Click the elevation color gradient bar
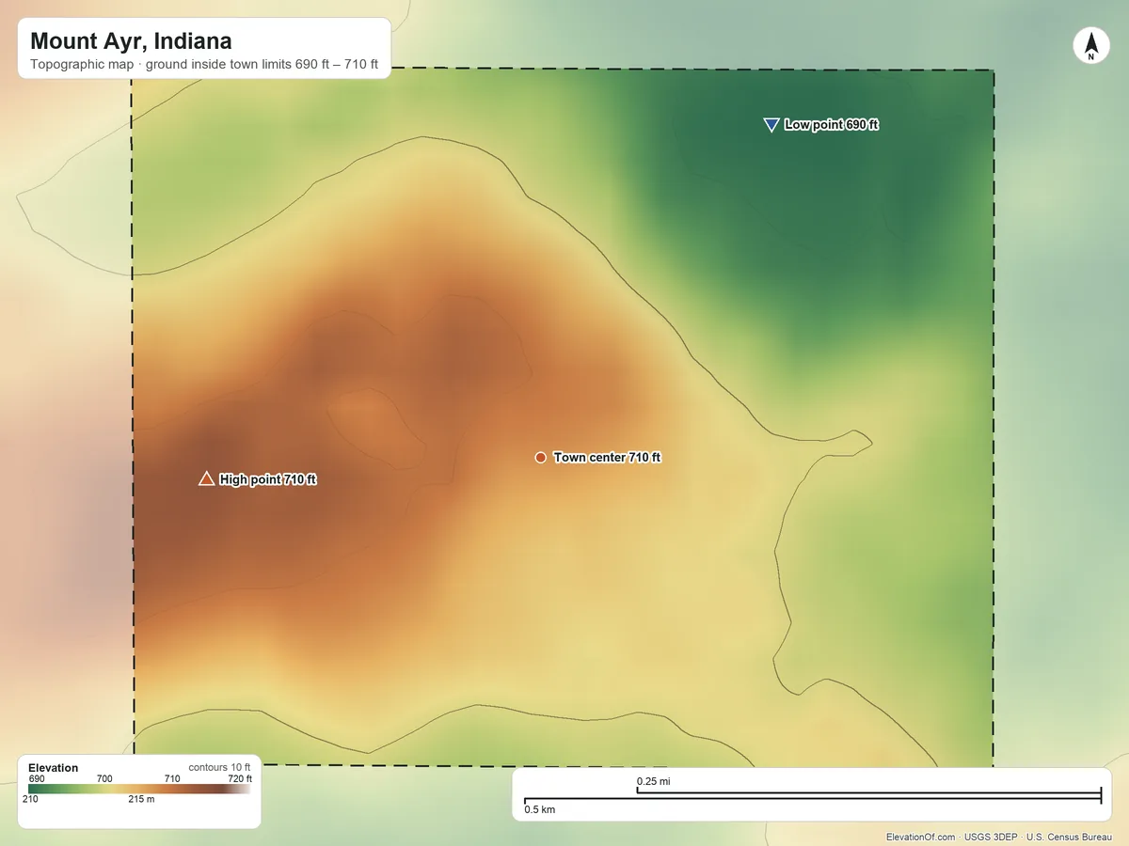The width and height of the screenshot is (1129, 846). click(140, 790)
